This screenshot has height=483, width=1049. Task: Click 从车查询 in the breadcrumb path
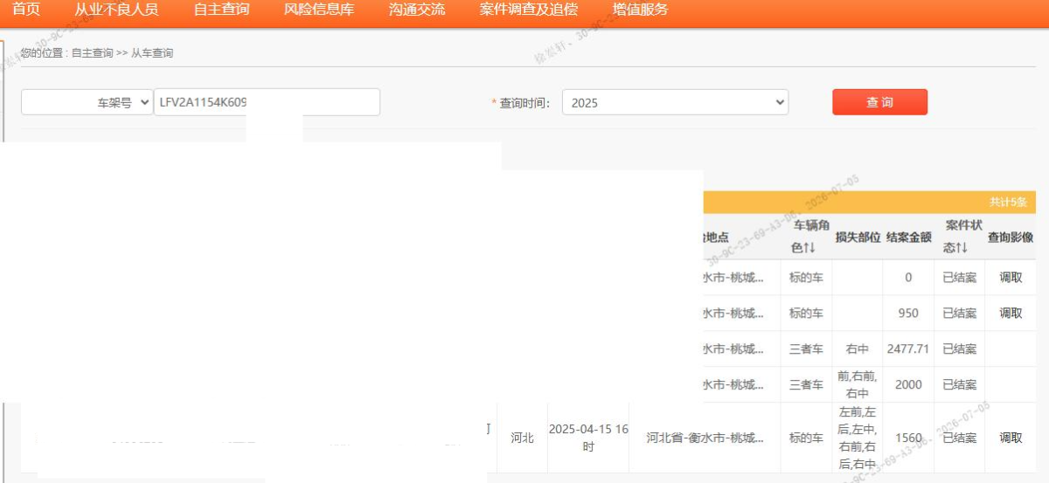152,53
